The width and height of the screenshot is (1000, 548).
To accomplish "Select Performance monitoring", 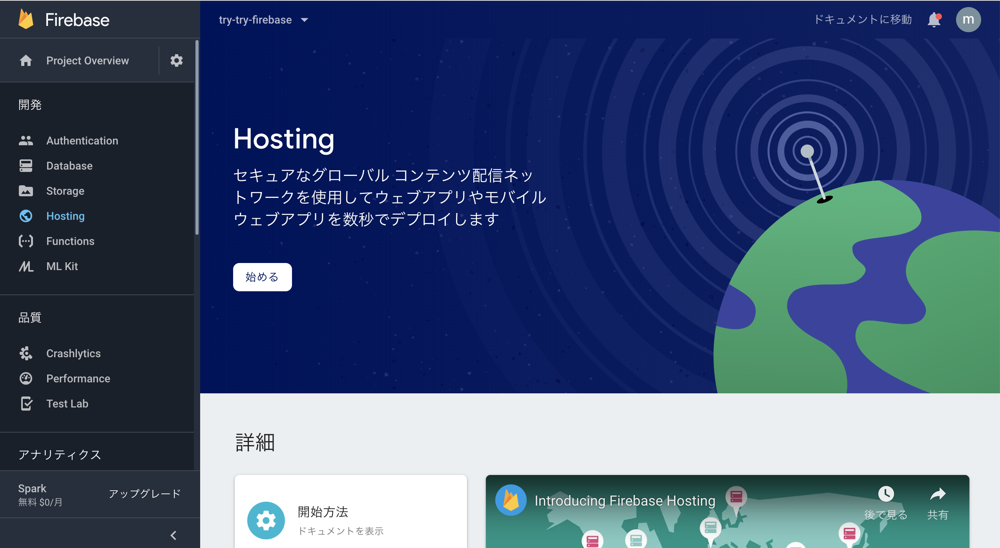I will click(x=78, y=378).
